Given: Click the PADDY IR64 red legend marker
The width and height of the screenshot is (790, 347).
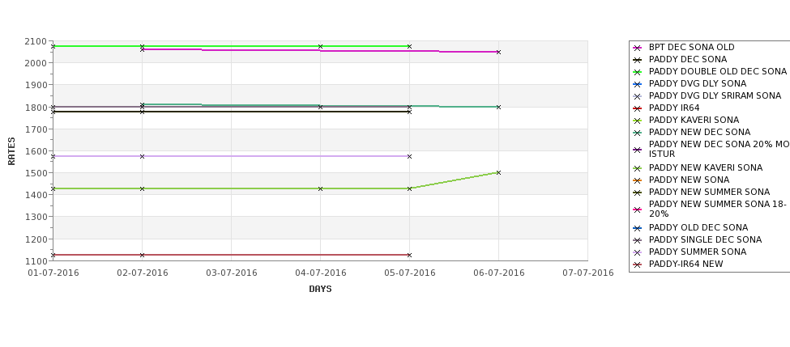Looking at the screenshot, I should (638, 108).
